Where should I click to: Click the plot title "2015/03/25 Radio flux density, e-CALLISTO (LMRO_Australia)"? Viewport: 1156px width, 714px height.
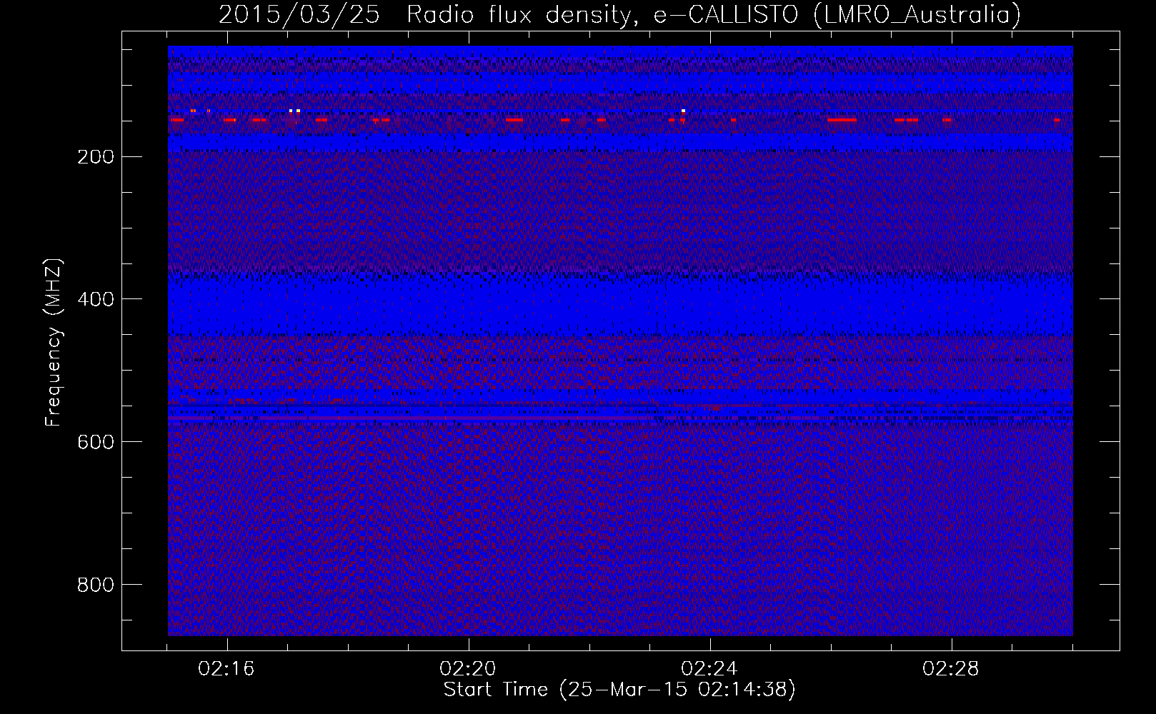click(x=619, y=15)
